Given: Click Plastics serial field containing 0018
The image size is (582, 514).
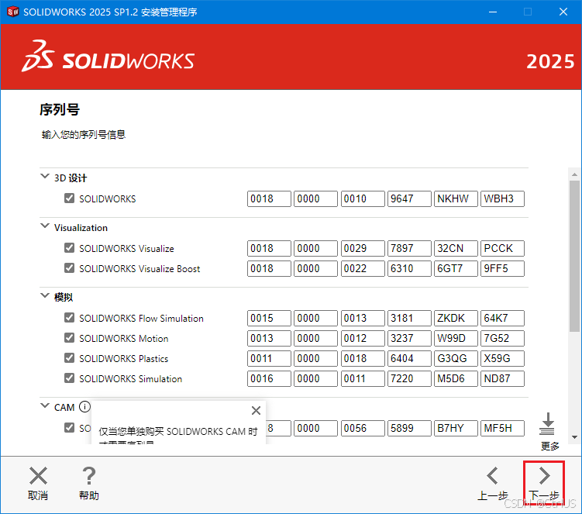Looking at the screenshot, I should 363,358.
